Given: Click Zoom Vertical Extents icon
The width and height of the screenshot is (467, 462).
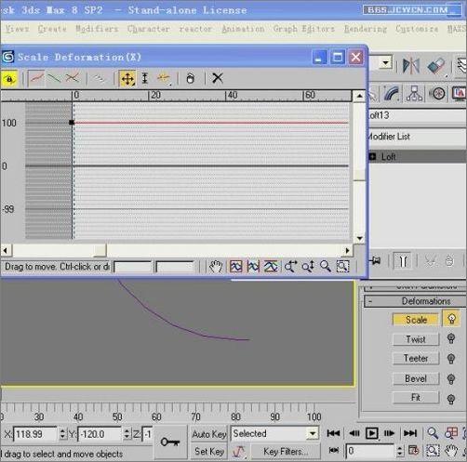Looking at the screenshot, I should pyautogui.click(x=271, y=267).
